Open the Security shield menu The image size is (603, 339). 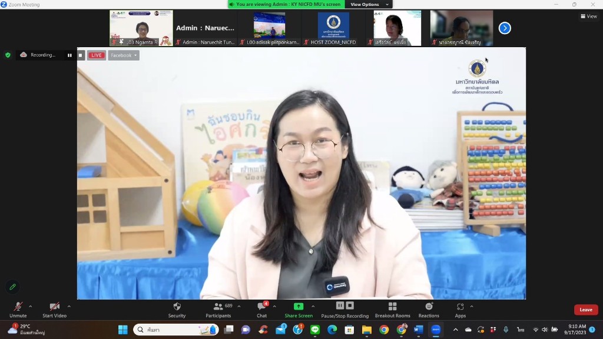tap(177, 310)
